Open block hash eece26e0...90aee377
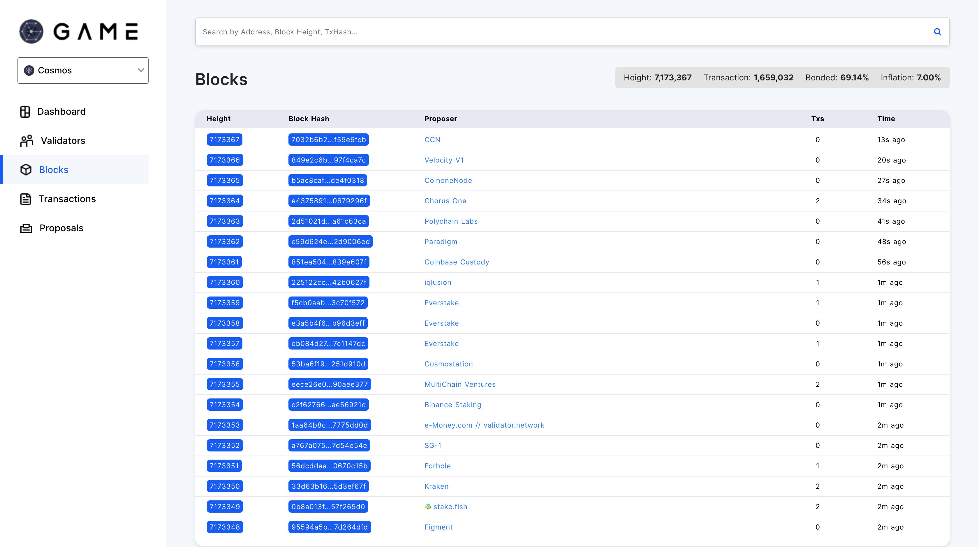The image size is (979, 547). tap(330, 384)
